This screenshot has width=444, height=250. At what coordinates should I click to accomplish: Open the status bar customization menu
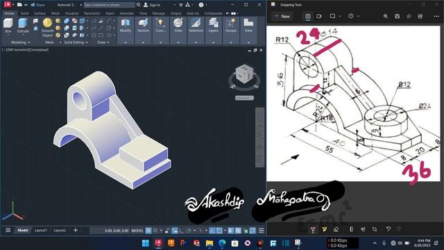click(x=261, y=231)
